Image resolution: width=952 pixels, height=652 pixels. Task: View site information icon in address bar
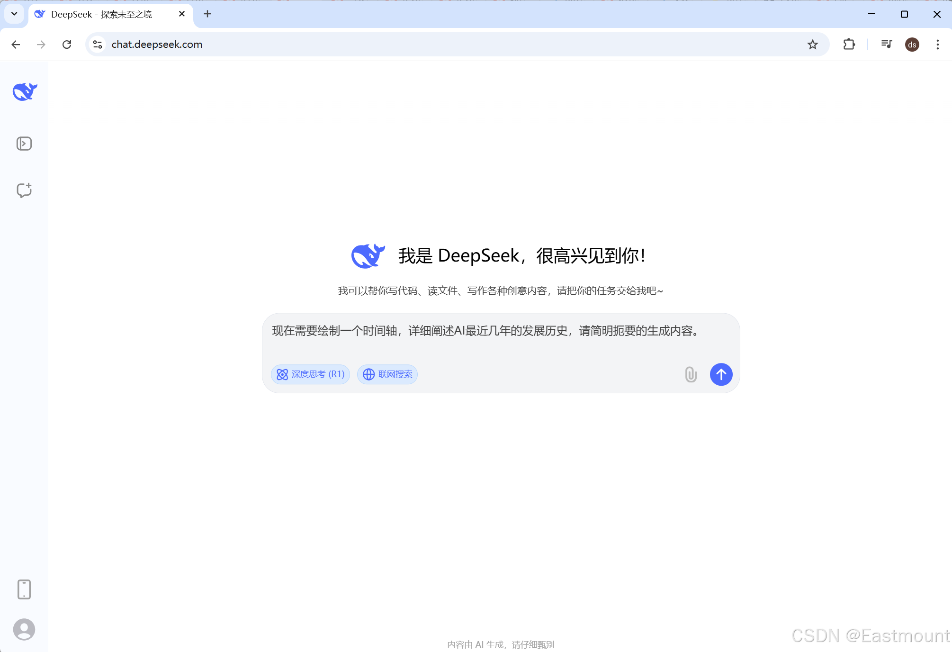(98, 45)
